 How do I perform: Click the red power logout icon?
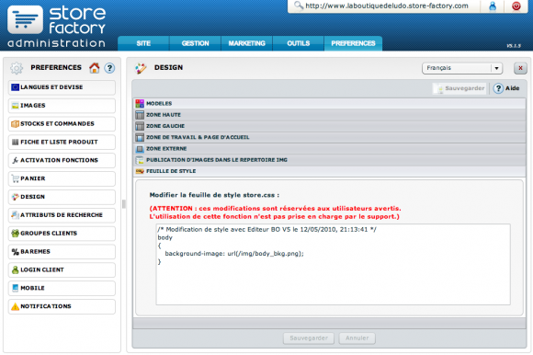[x=516, y=6]
